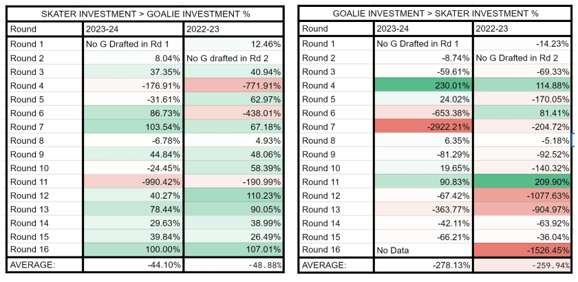Click the right table's title cell 'GOALIE INVESTMENT > SKATER INVESTMENT %'

pos(435,14)
